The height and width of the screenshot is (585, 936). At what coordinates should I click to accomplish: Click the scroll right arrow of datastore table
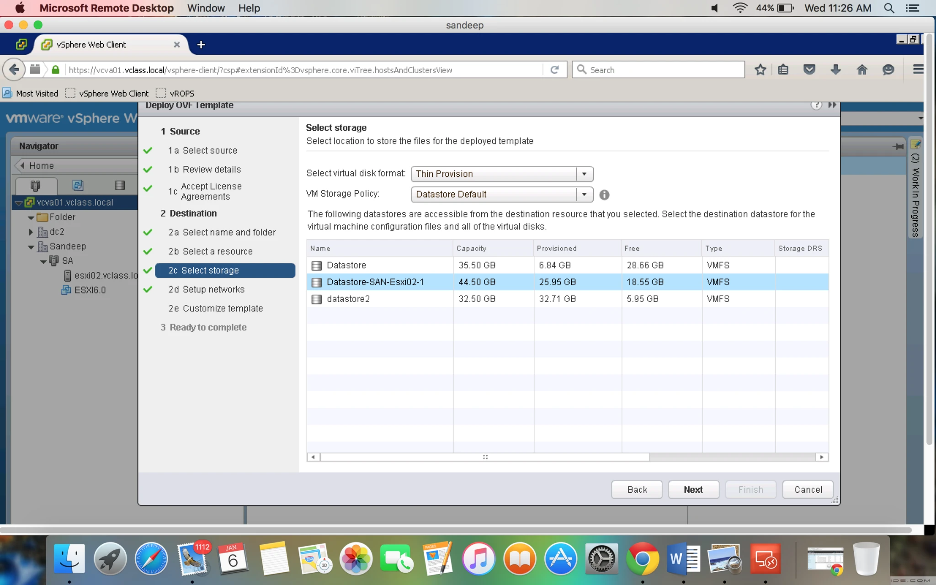click(x=822, y=457)
